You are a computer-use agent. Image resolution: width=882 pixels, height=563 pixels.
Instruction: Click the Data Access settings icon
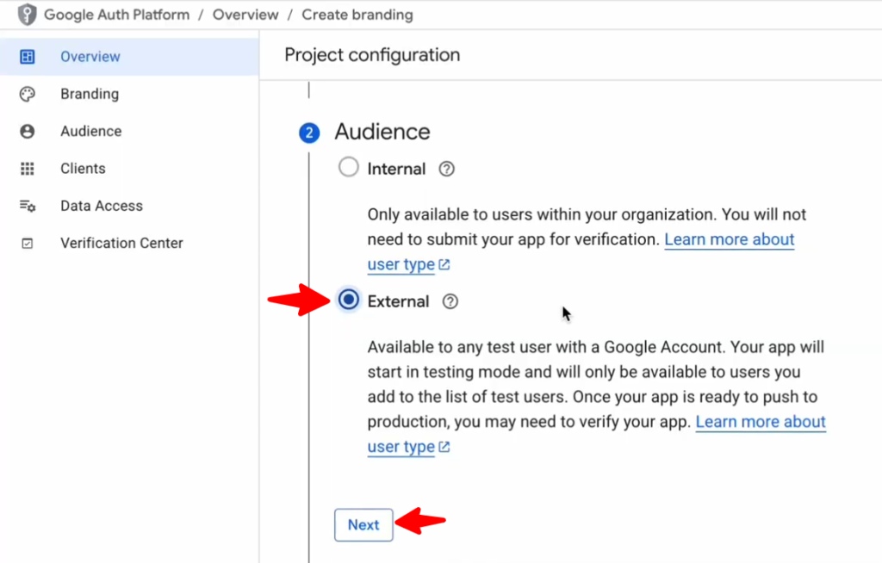click(28, 206)
